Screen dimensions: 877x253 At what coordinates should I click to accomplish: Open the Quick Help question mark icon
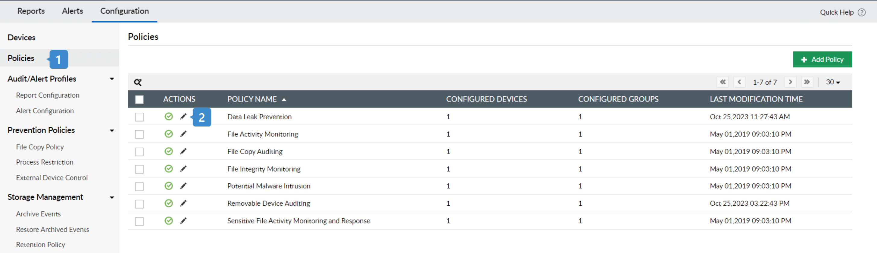pyautogui.click(x=861, y=13)
